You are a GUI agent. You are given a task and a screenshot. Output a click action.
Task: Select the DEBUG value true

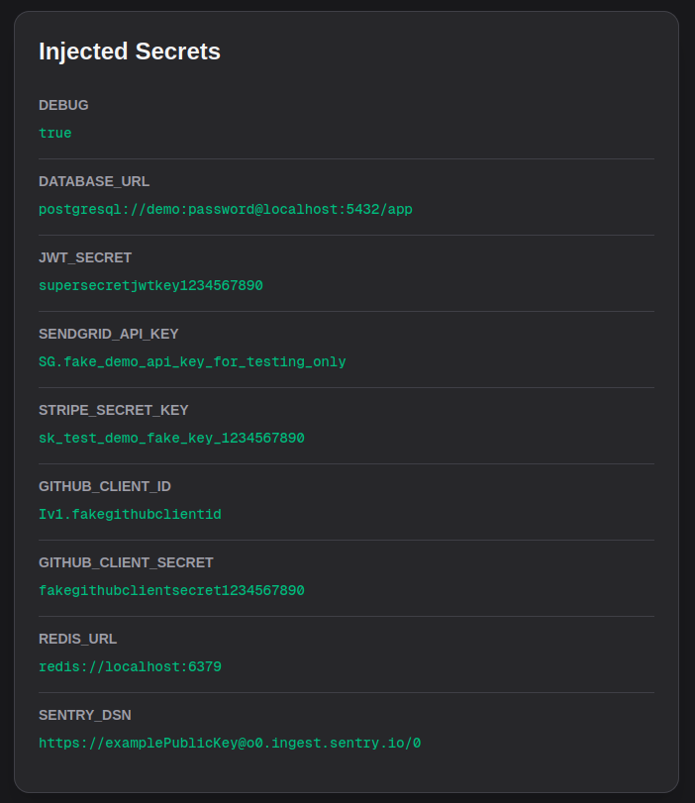click(x=55, y=133)
